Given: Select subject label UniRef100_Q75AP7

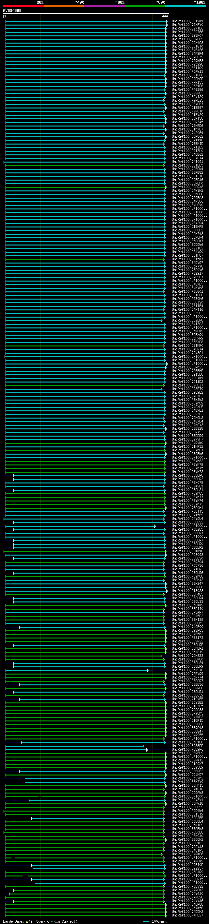Looking at the screenshot, I should point(187,612).
